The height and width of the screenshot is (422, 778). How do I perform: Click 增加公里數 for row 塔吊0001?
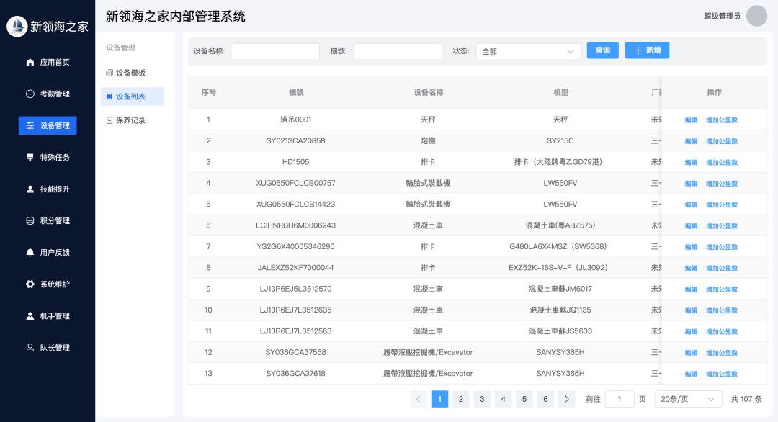[x=722, y=120]
